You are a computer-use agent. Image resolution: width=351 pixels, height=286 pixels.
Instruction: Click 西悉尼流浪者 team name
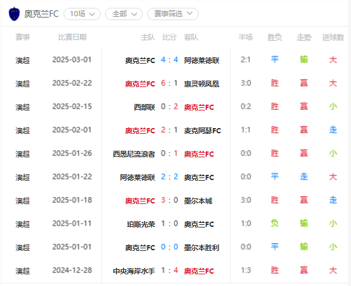tap(134, 154)
